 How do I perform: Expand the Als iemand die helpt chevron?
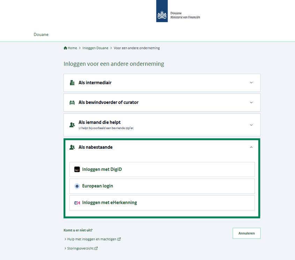click(251, 125)
